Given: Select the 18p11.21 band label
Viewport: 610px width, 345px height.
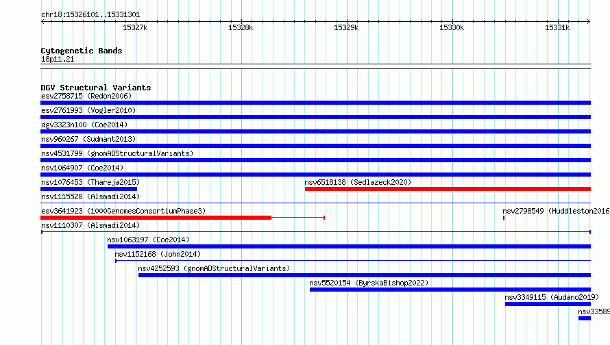Looking at the screenshot, I should (x=58, y=59).
